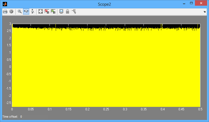
Task: Toggle the Floating scope button
Action: tap(61, 11)
